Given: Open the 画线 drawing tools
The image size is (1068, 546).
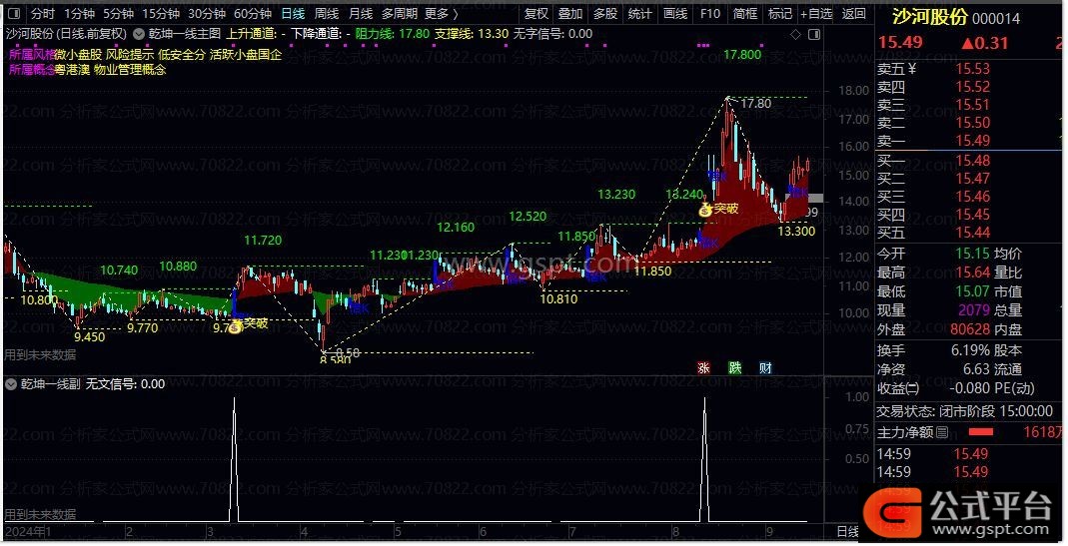Looking at the screenshot, I should point(675,14).
